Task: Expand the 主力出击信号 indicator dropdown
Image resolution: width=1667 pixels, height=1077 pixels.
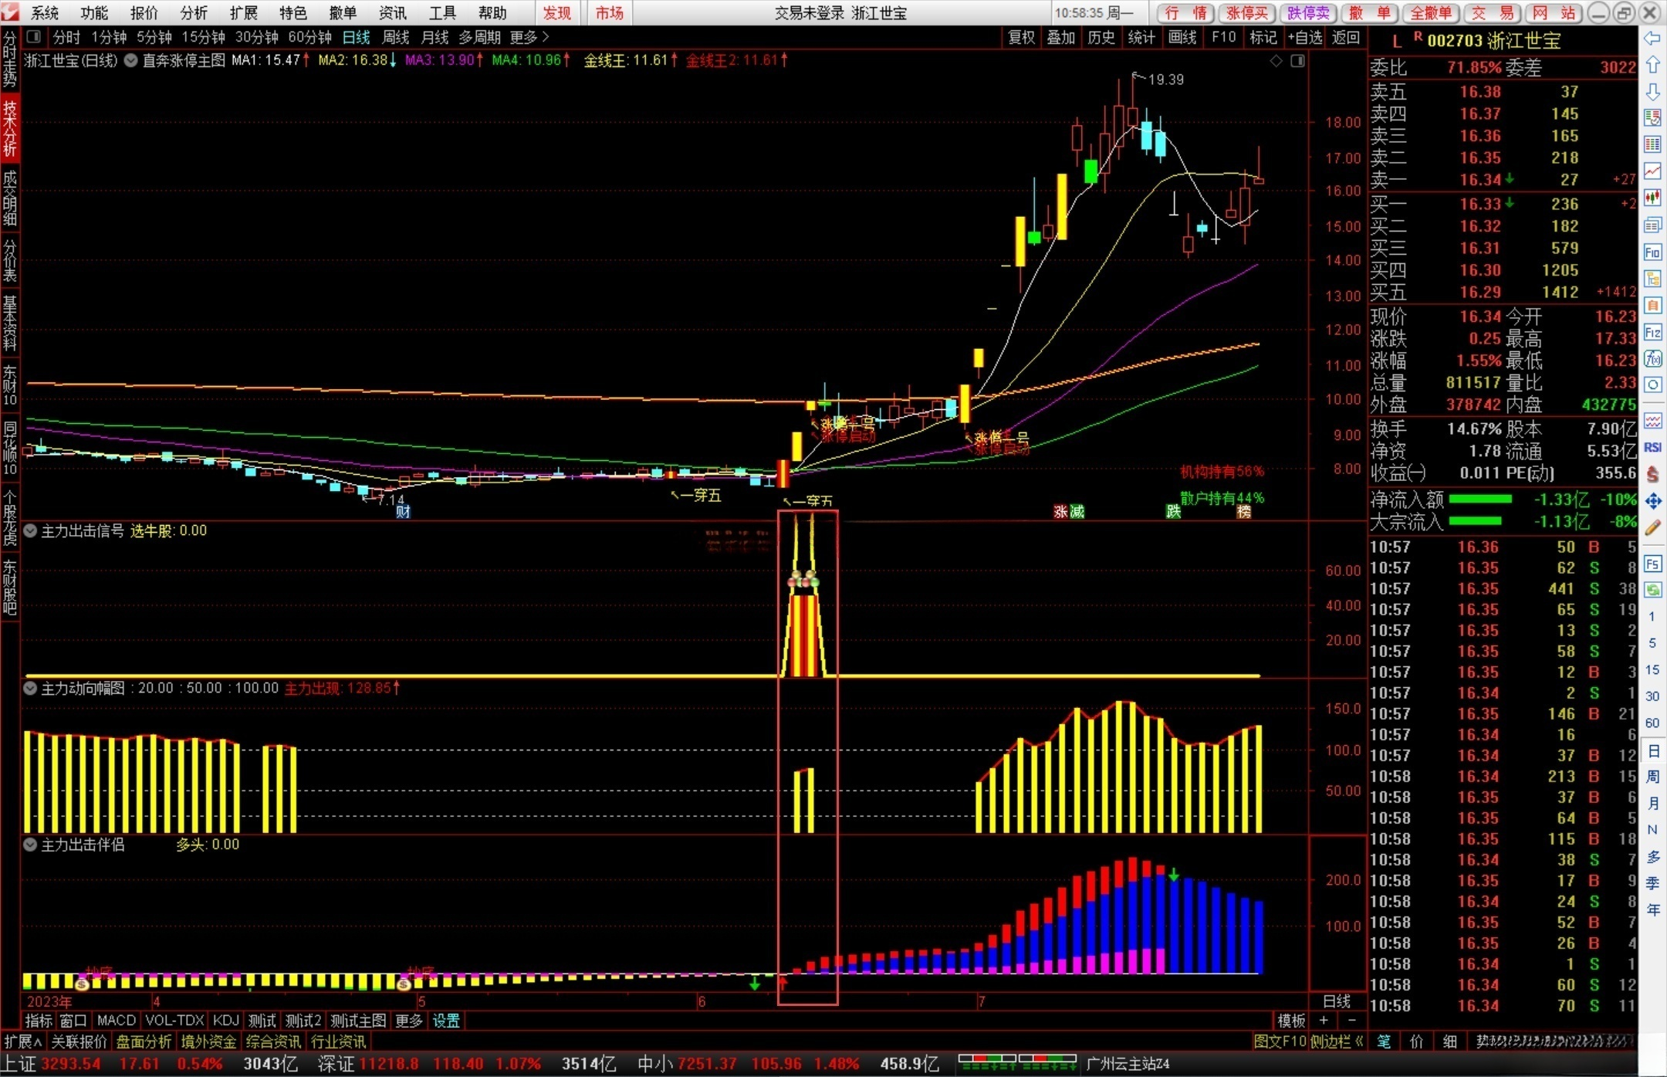Action: pos(31,530)
